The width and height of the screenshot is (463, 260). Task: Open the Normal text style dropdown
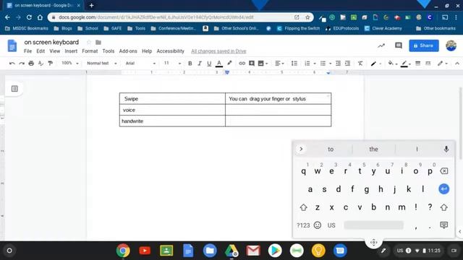pyautogui.click(x=101, y=63)
